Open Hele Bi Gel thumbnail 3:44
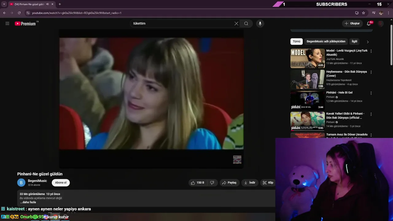 pyautogui.click(x=307, y=100)
